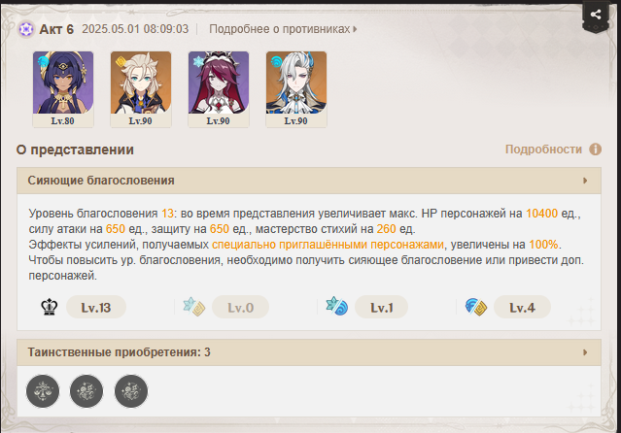The width and height of the screenshot is (621, 433).
Task: Click the crown blessing level icon
Action: tap(50, 307)
